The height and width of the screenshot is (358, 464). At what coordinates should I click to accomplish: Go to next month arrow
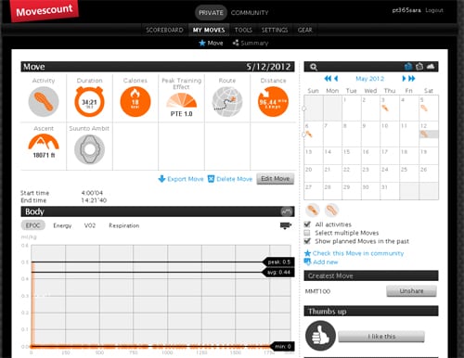click(404, 79)
